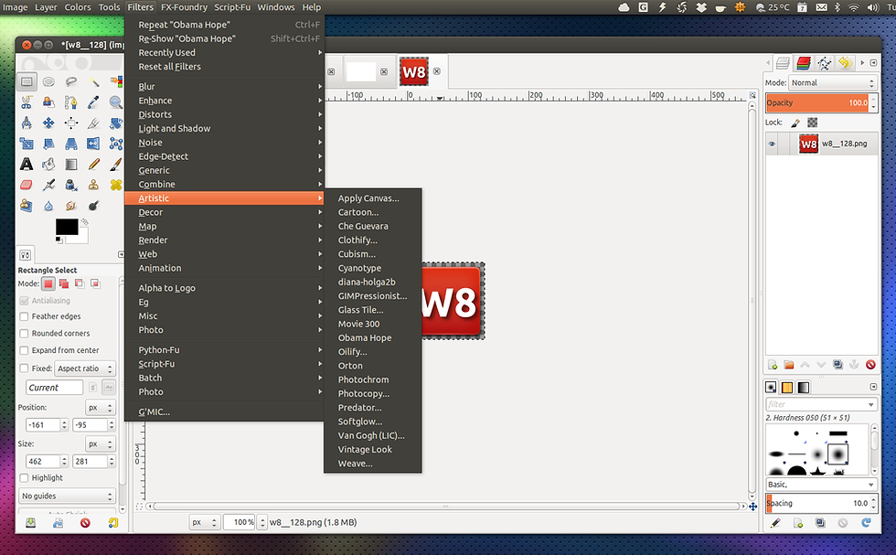Viewport: 896px width, 555px height.
Task: Open the Blur filters submenu
Action: pyautogui.click(x=224, y=87)
